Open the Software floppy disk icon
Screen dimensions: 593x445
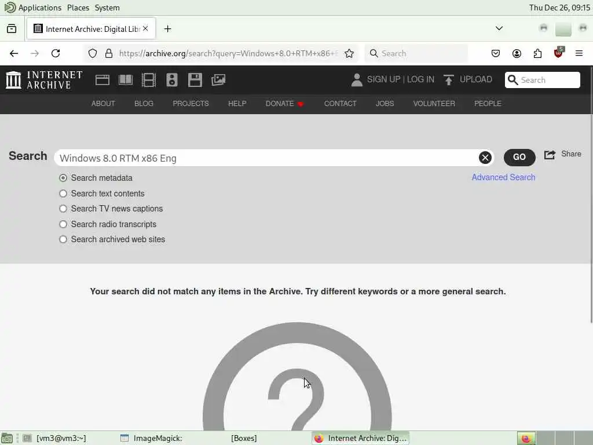click(x=195, y=80)
